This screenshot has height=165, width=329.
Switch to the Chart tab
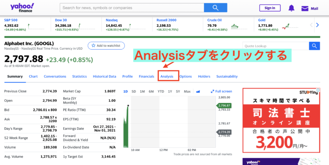click(x=33, y=77)
